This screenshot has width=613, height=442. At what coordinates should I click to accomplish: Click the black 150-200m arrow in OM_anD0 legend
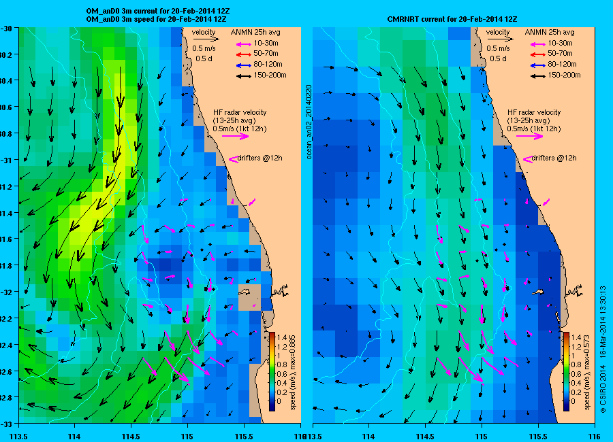(243, 77)
